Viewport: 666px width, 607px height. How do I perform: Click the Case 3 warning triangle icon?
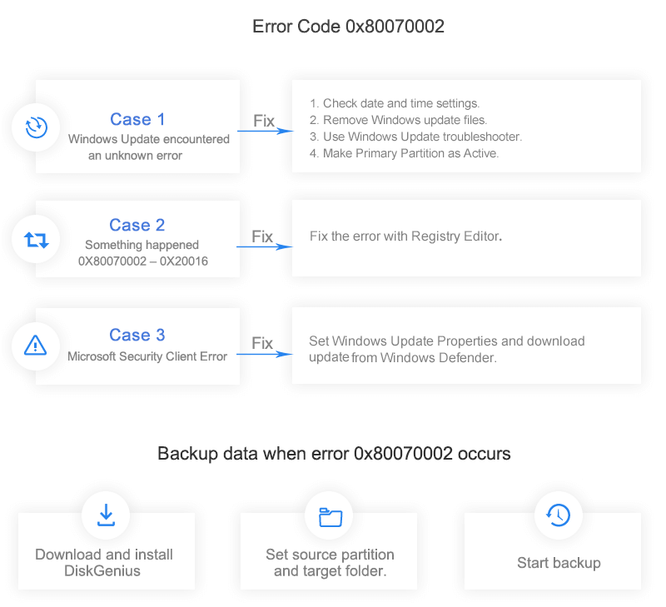point(36,345)
